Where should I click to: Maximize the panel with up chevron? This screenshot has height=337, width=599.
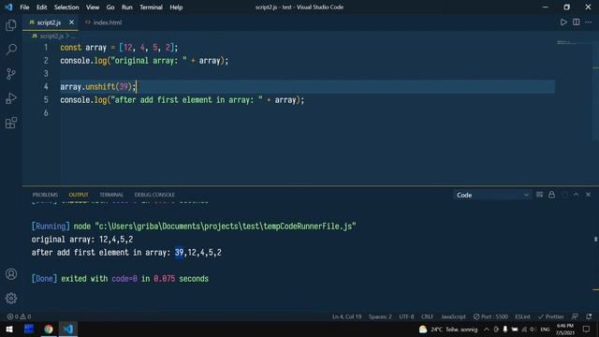tap(576, 195)
